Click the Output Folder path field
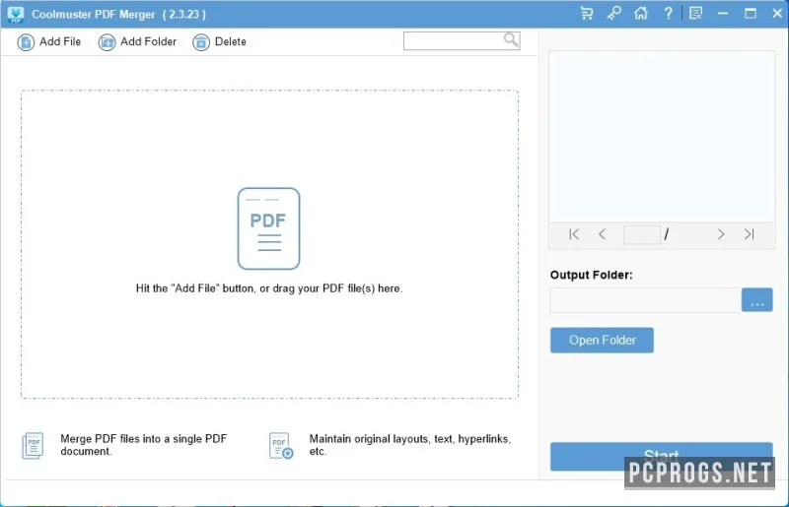The width and height of the screenshot is (789, 507). [x=645, y=300]
